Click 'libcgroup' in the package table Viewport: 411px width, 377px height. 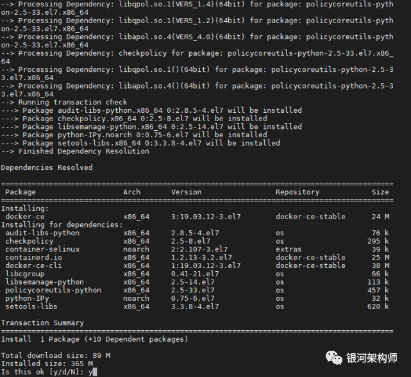click(25, 274)
